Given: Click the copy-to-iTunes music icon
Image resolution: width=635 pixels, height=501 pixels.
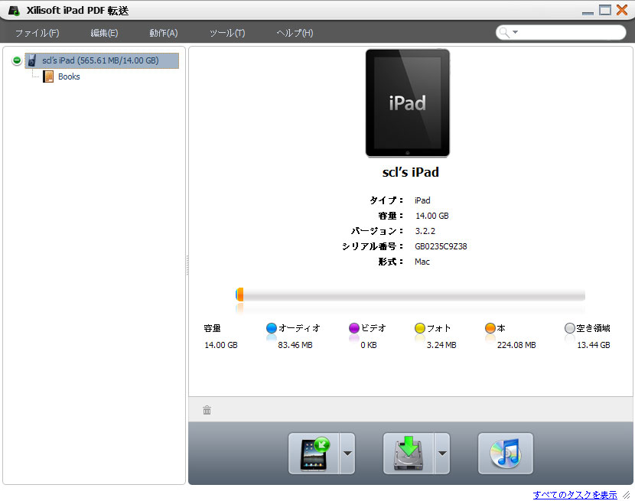Looking at the screenshot, I should click(x=505, y=454).
